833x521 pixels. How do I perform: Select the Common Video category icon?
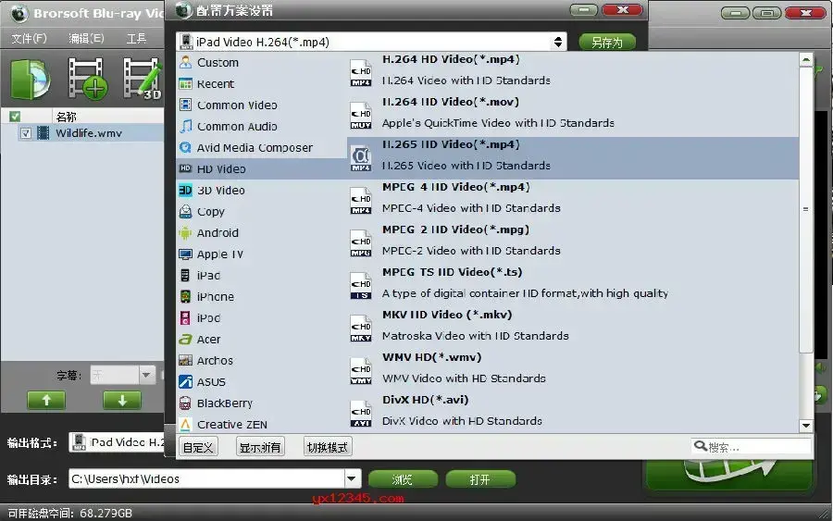click(x=185, y=105)
